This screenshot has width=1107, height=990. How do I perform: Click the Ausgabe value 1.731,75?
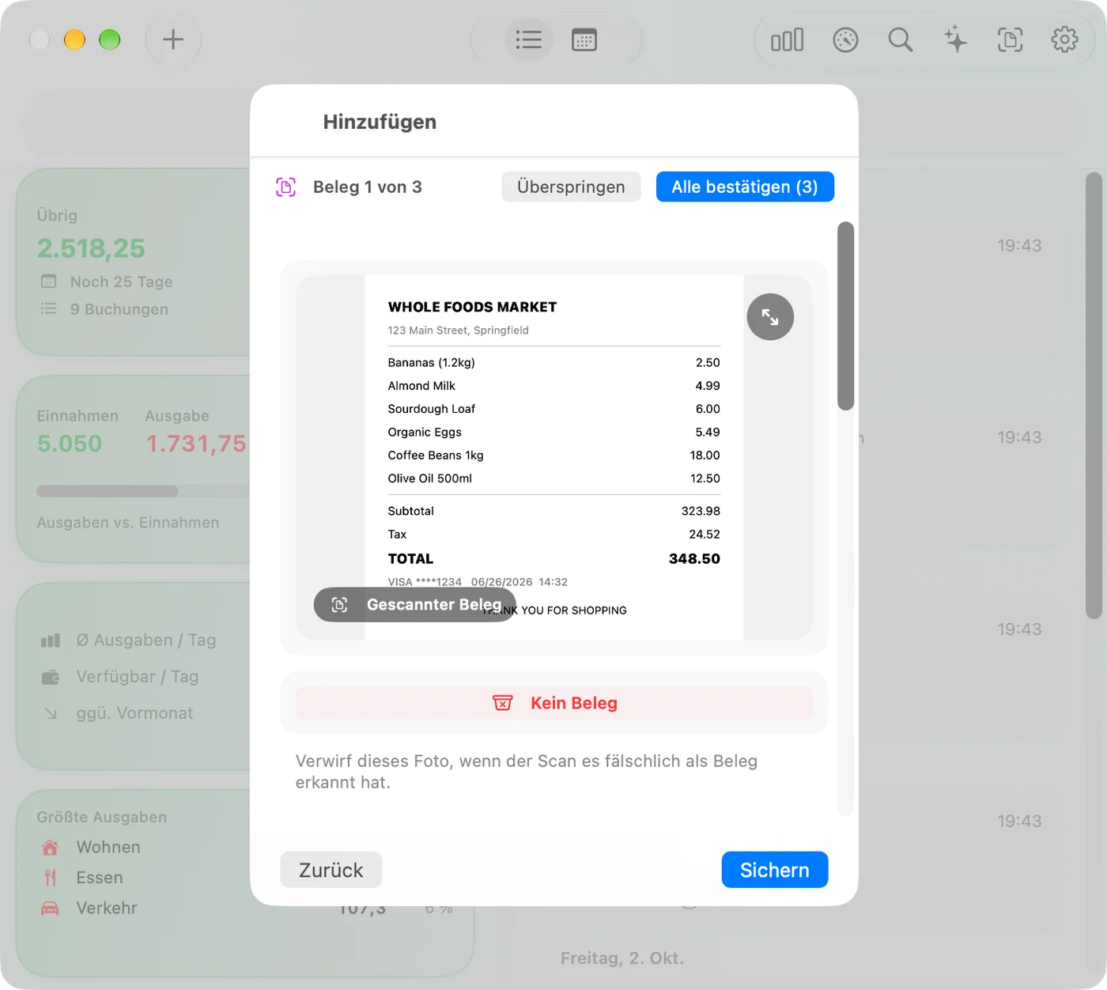(x=196, y=444)
